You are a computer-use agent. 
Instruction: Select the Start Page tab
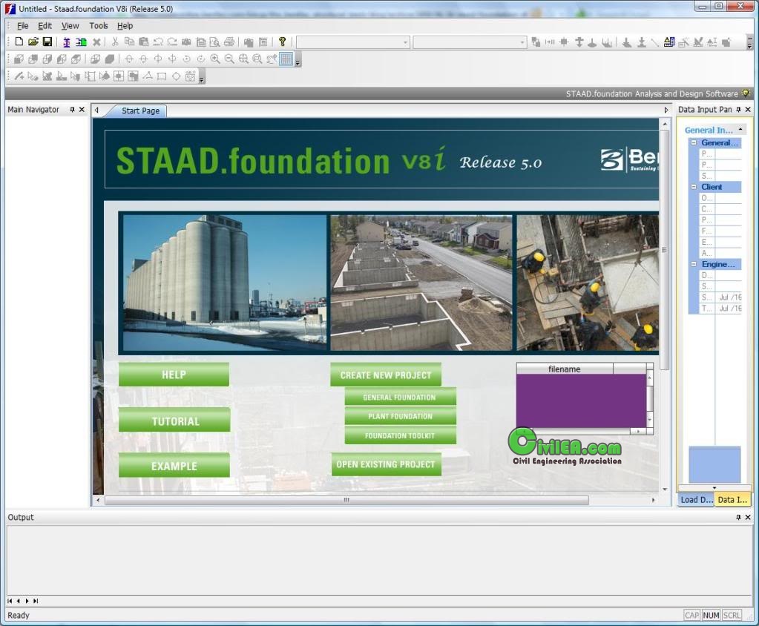click(140, 111)
